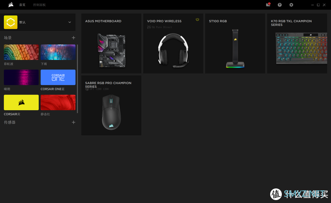Open the Void Pro Wireless headset card
The height and width of the screenshot is (203, 331).
(173, 44)
